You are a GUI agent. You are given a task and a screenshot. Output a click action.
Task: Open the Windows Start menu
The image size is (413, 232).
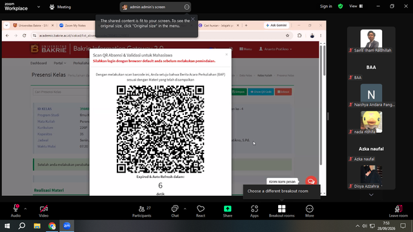[x=7, y=226]
